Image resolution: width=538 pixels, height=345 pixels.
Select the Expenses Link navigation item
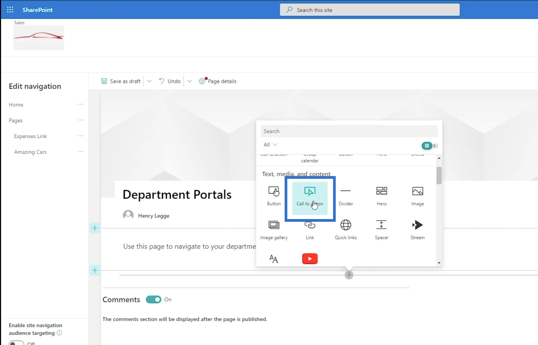click(31, 136)
